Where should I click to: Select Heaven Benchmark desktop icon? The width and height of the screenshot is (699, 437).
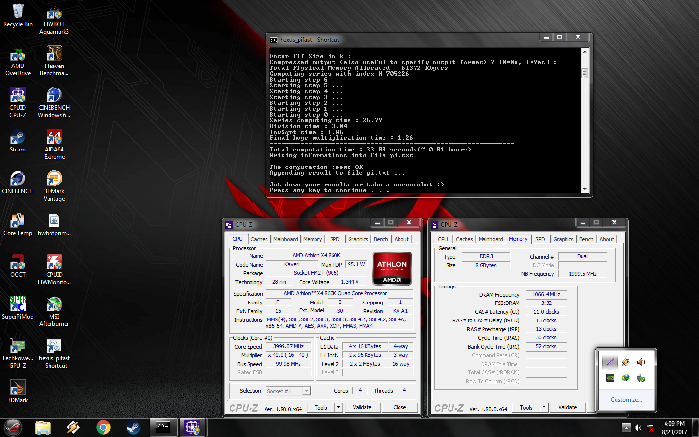[54, 61]
